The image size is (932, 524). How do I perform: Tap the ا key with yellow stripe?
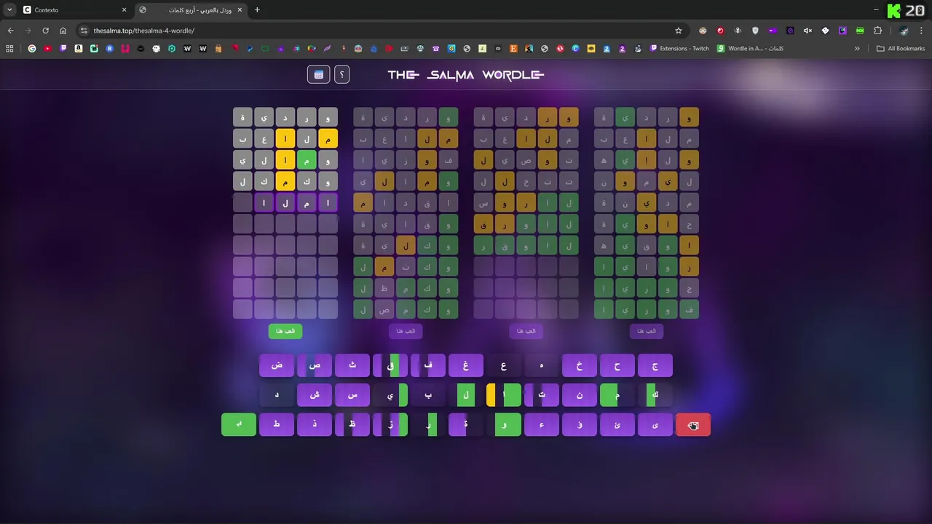(x=504, y=395)
